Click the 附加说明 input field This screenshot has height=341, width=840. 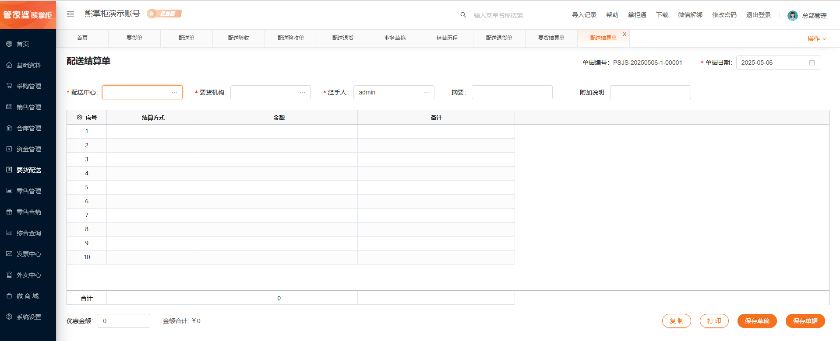[650, 92]
